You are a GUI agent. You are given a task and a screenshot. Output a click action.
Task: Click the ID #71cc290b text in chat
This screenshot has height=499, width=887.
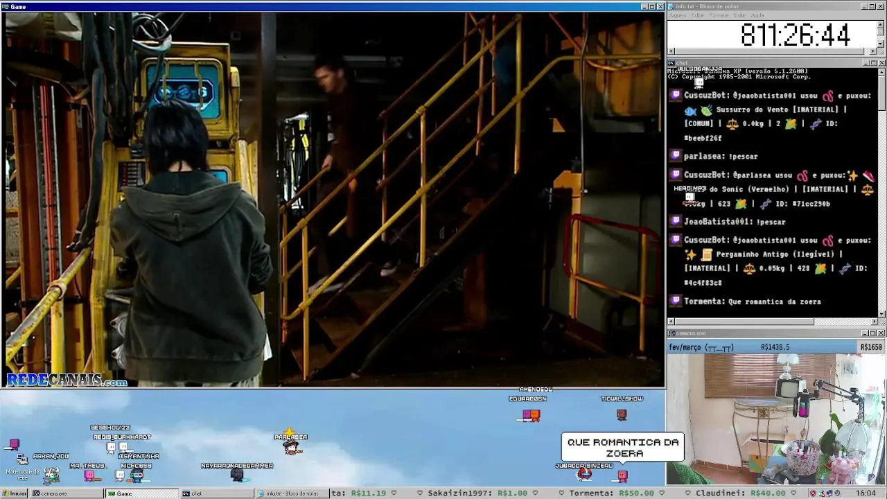pos(802,204)
